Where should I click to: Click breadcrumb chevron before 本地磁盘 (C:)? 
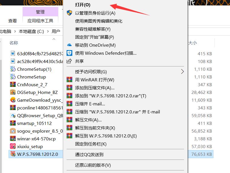pos(15,31)
